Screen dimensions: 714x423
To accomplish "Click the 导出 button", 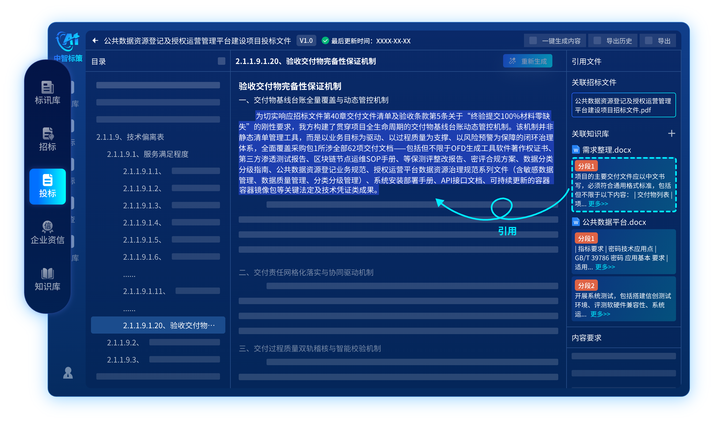I will (x=658, y=41).
